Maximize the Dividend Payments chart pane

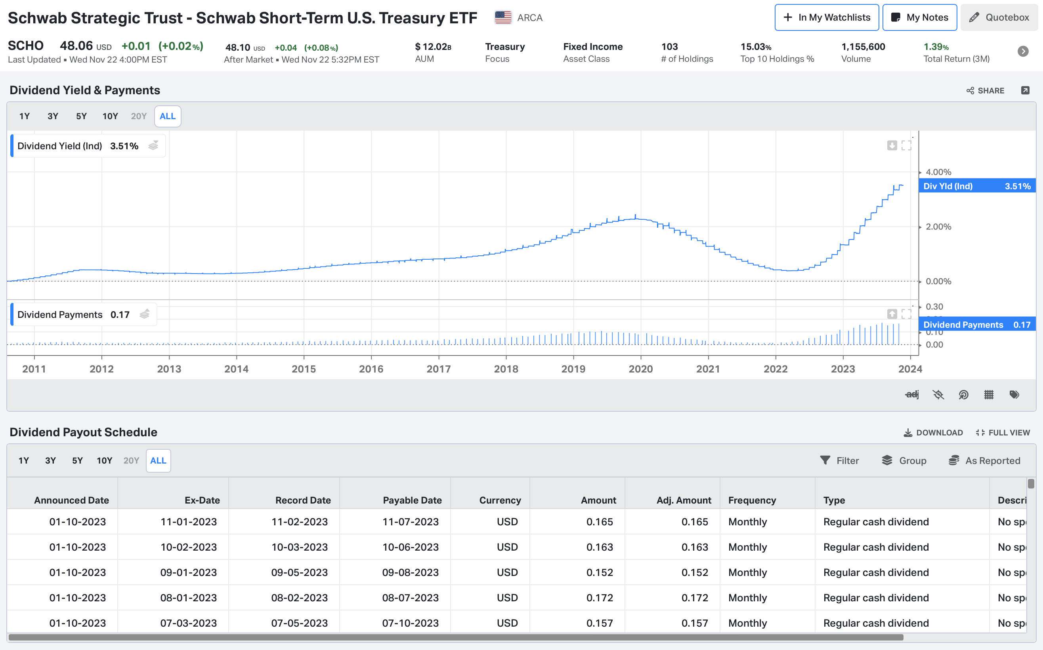[907, 314]
